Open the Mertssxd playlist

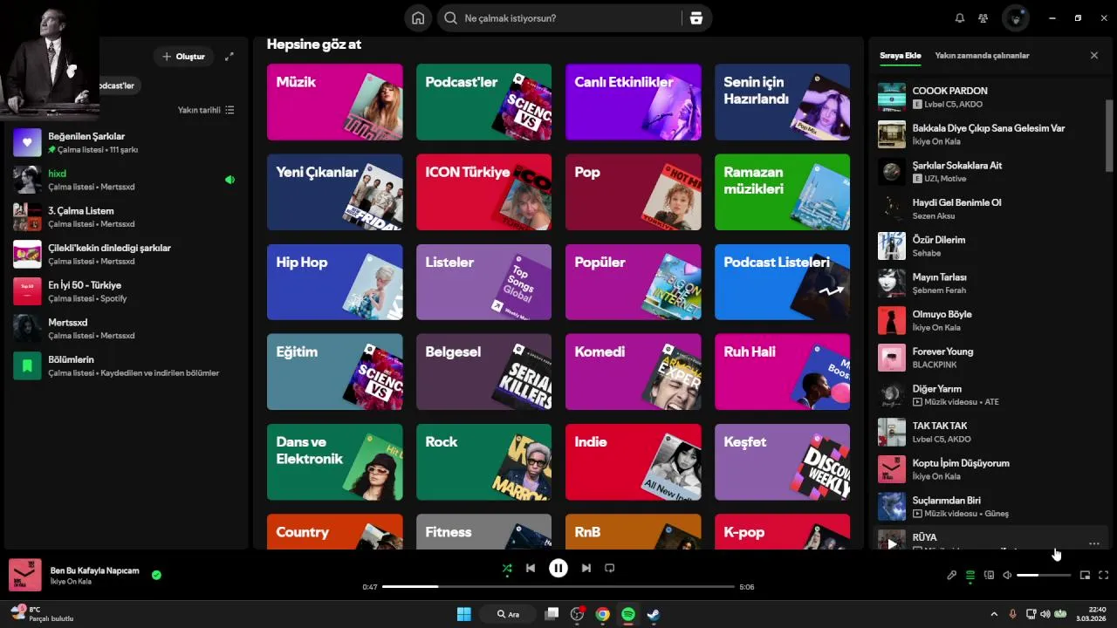[124, 329]
